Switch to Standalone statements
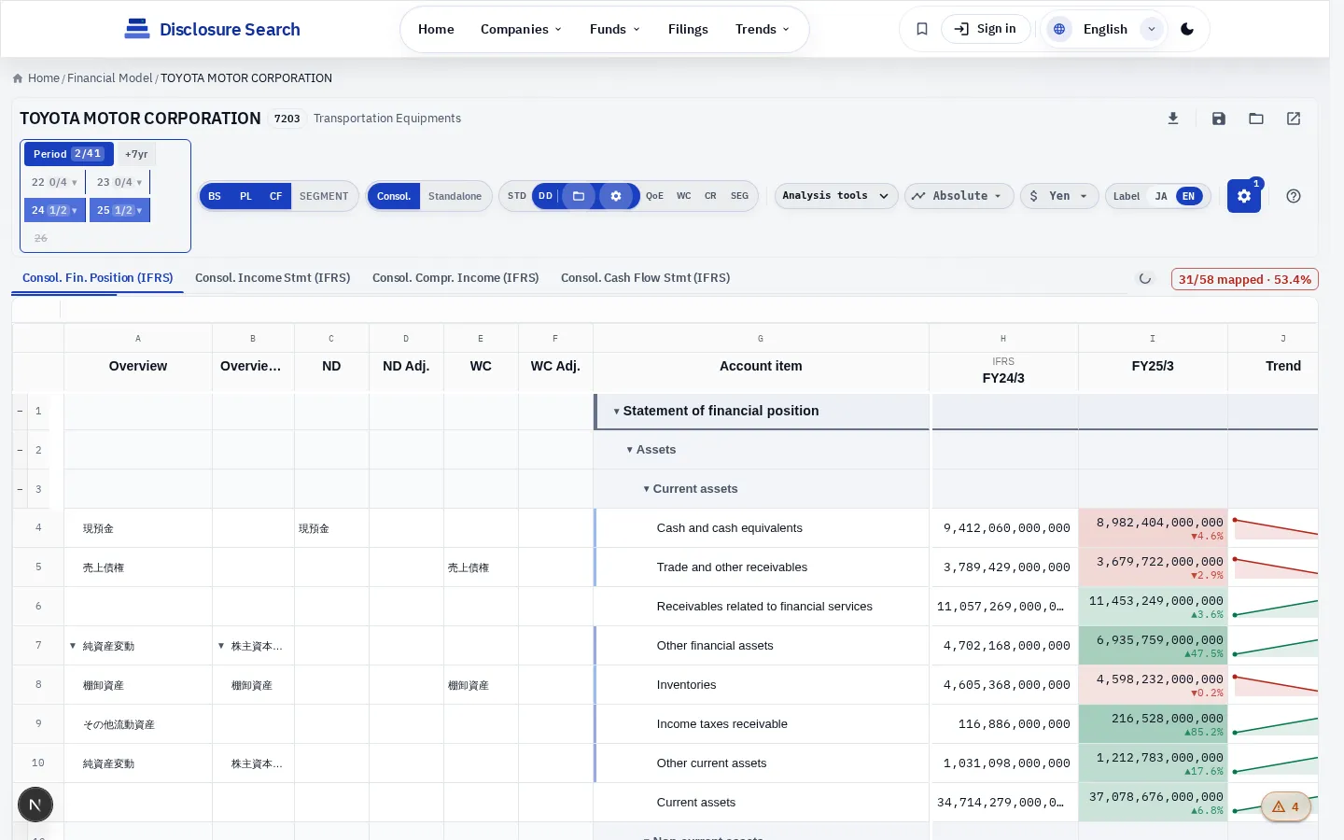The height and width of the screenshot is (840, 1344). coord(455,196)
